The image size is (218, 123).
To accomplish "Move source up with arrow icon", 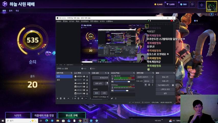I will click(x=86, y=98).
